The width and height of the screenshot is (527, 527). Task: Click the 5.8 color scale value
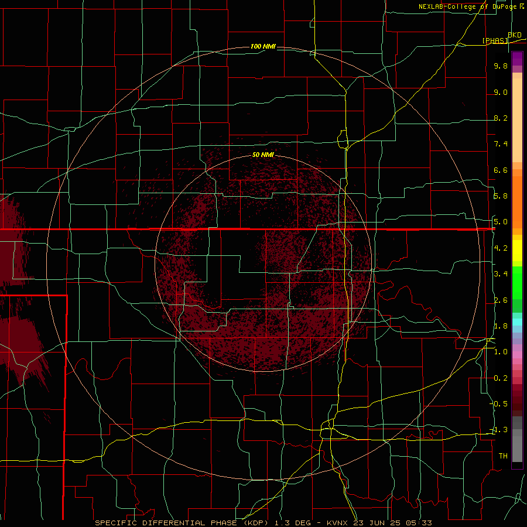click(501, 196)
